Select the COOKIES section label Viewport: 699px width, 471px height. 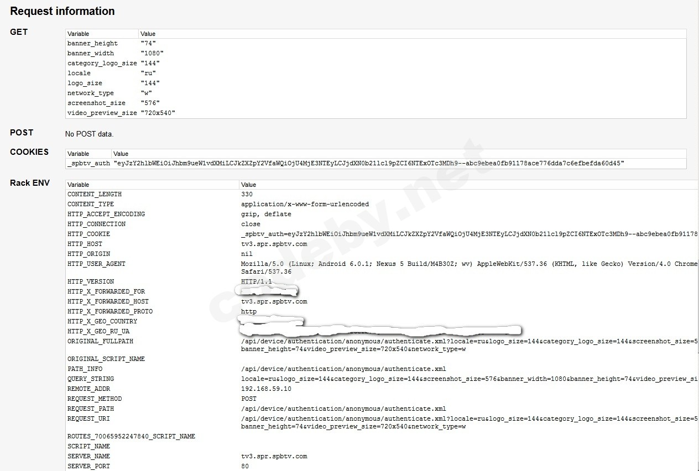pyautogui.click(x=29, y=152)
